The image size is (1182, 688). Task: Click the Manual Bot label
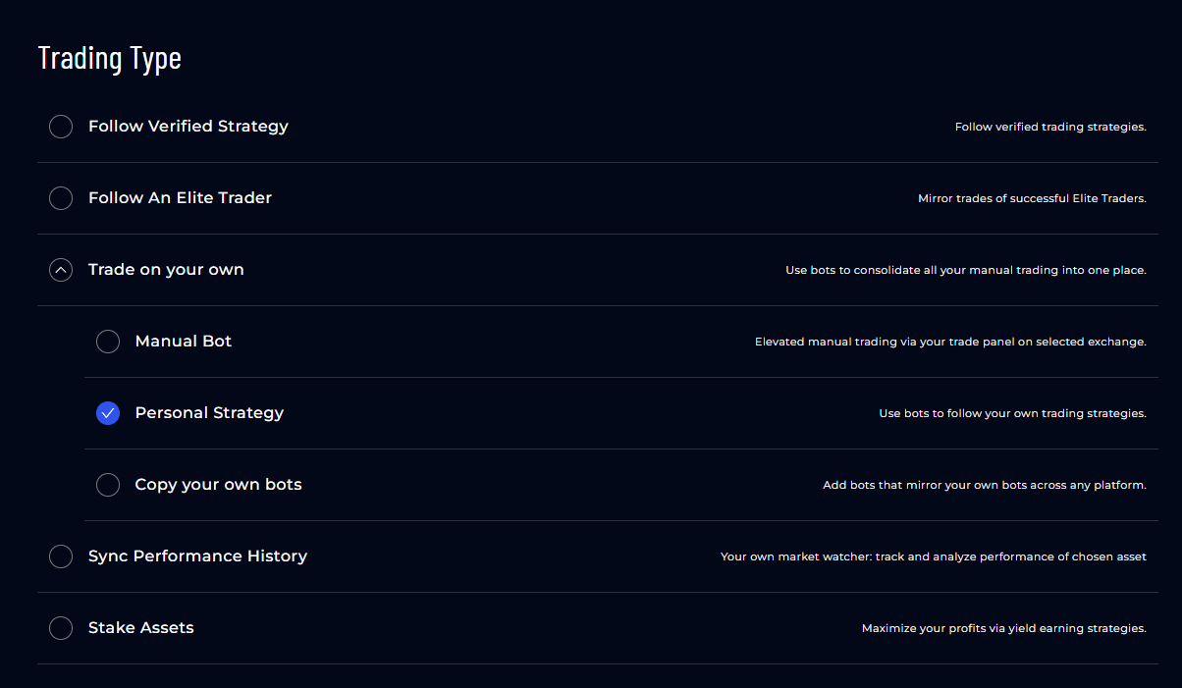point(184,342)
